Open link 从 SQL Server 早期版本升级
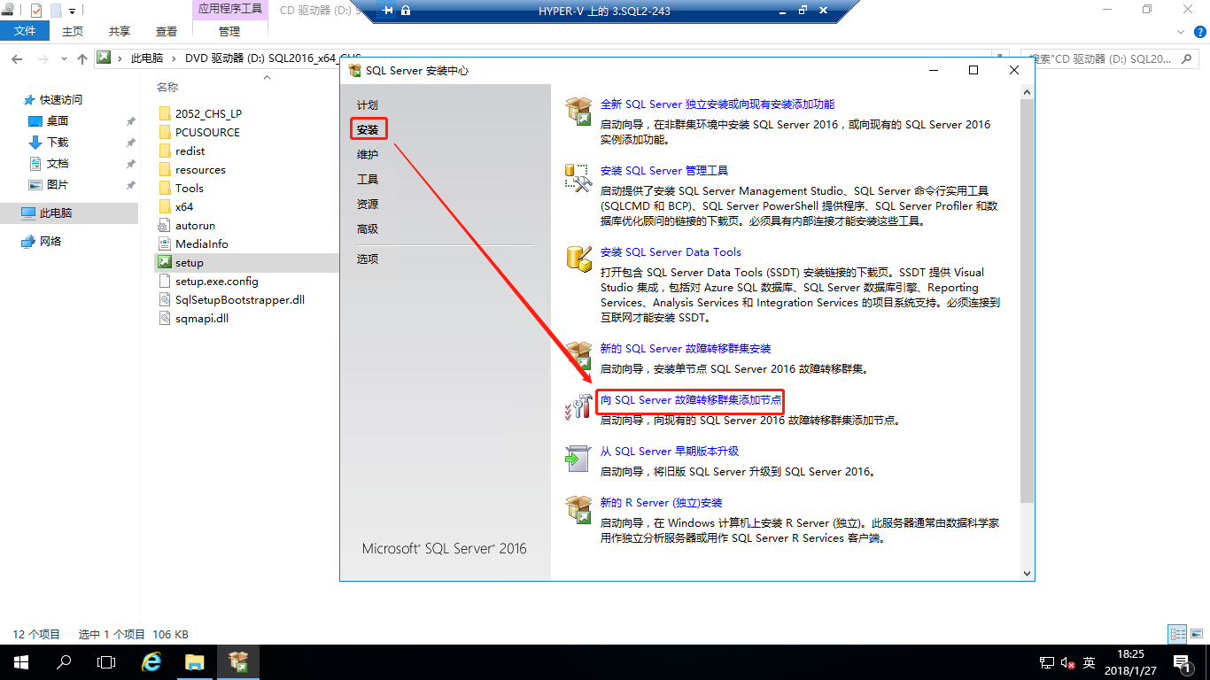Viewport: 1210px width, 680px height. [x=670, y=452]
